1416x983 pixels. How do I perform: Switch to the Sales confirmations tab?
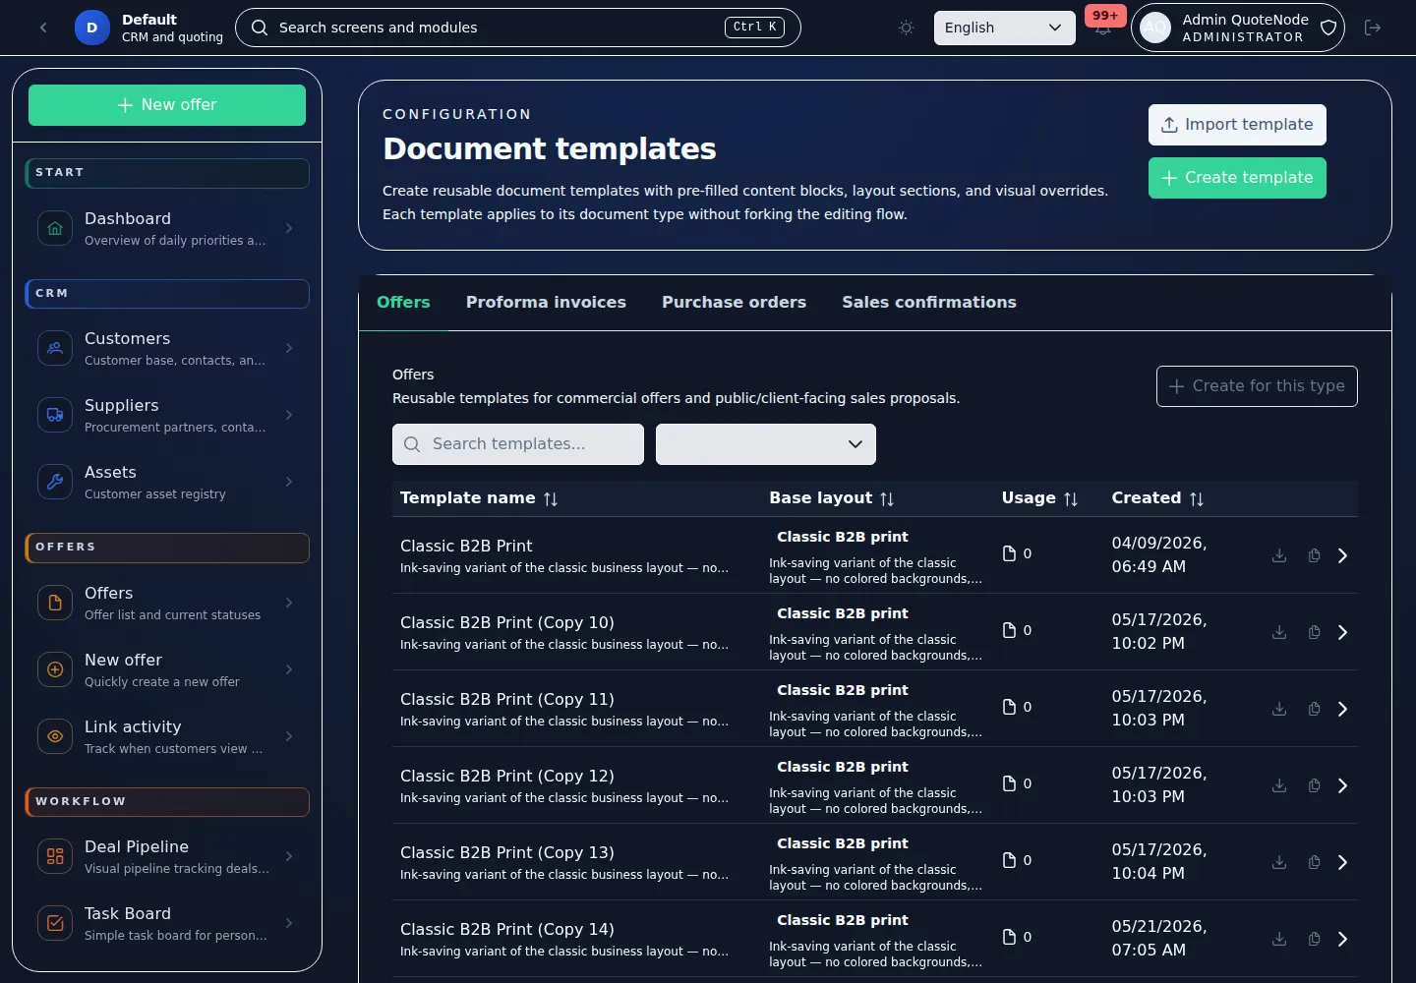tap(929, 303)
